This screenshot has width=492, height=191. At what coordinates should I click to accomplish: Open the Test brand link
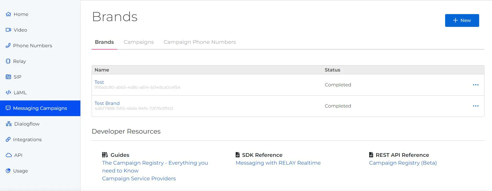(x=99, y=82)
